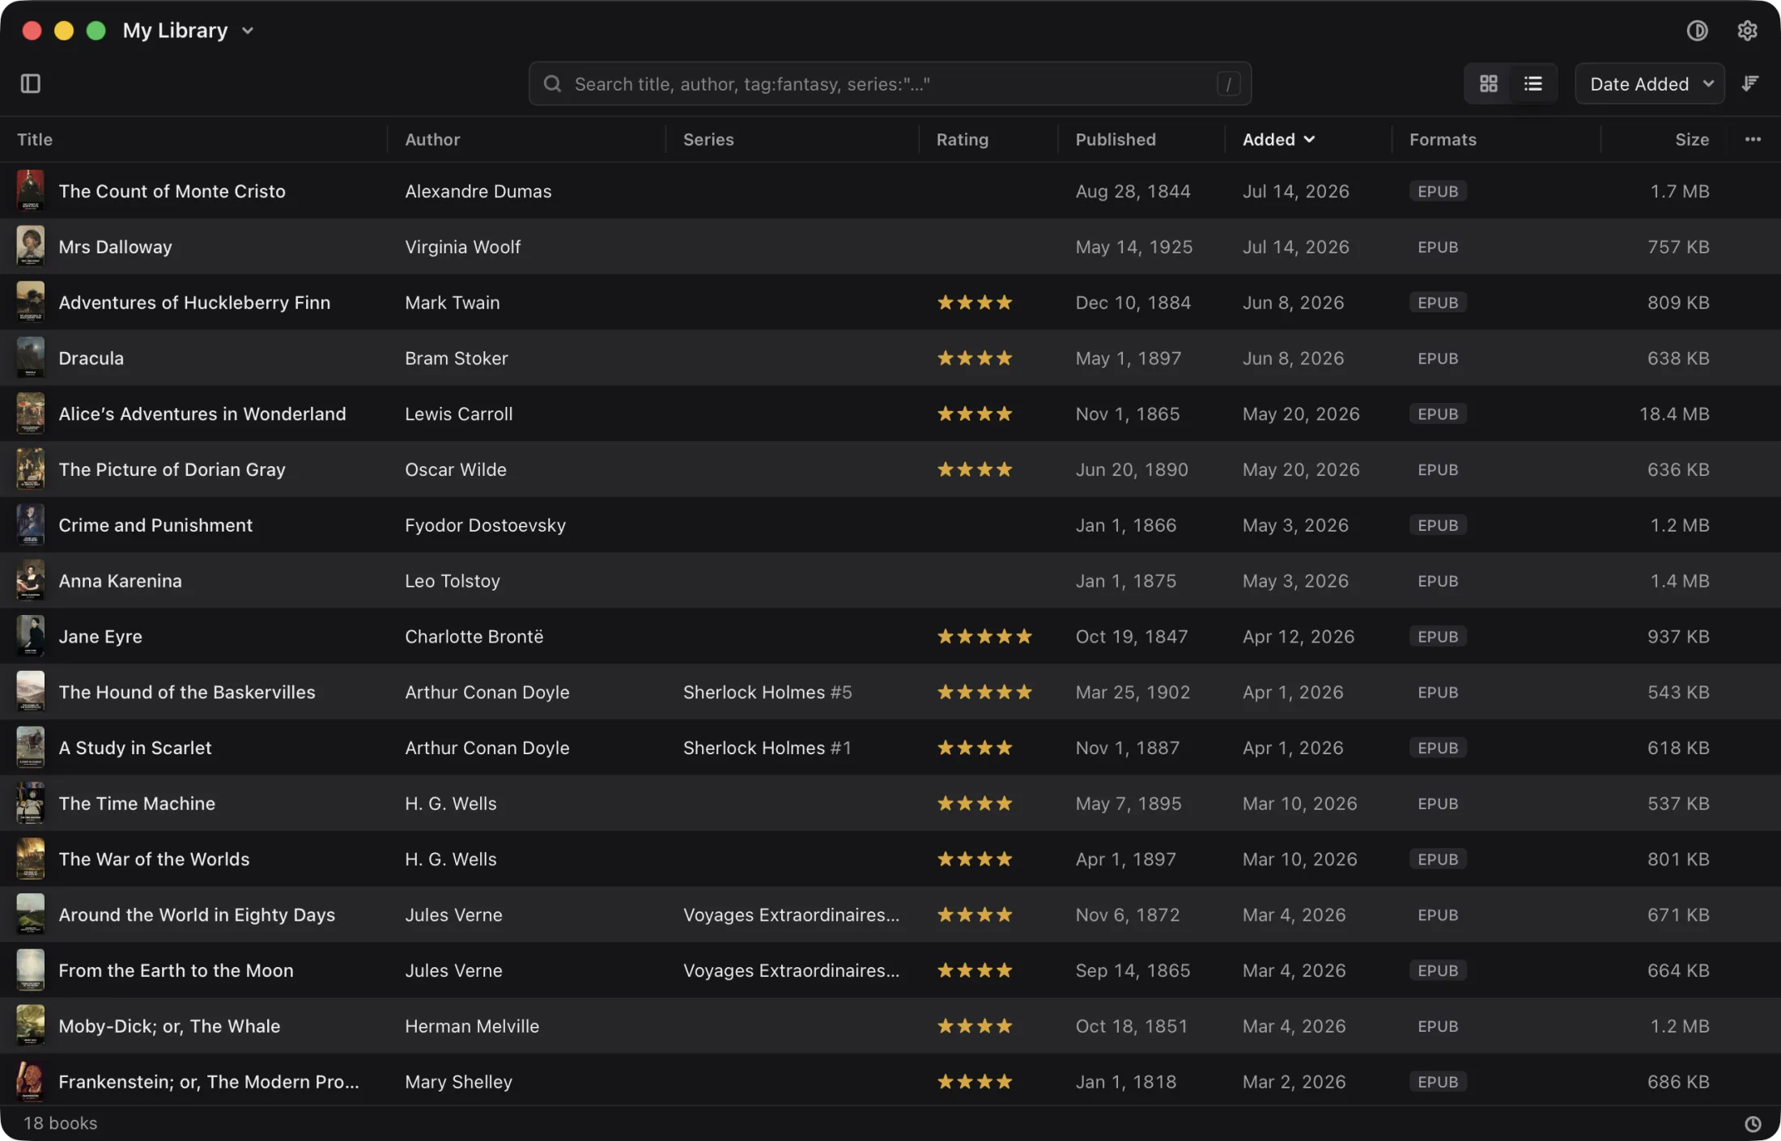Click author Oscar Wilde
Image resolution: width=1781 pixels, height=1141 pixels.
click(x=456, y=469)
